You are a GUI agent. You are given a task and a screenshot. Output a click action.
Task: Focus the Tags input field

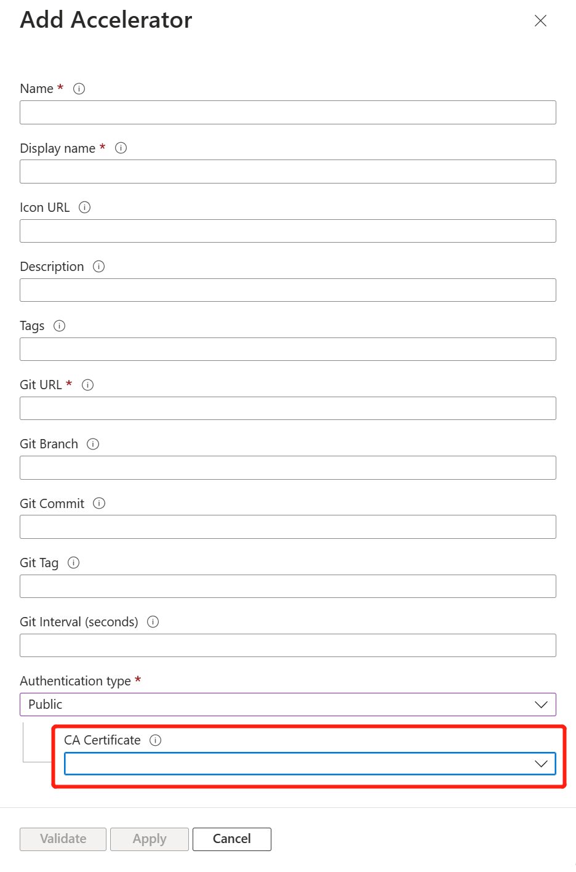[288, 349]
